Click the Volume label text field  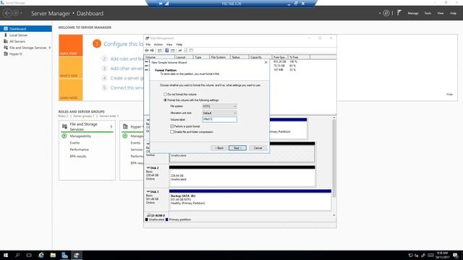pos(219,119)
